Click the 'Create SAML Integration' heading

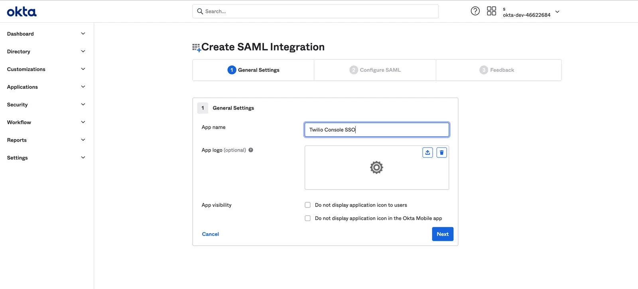(x=263, y=47)
